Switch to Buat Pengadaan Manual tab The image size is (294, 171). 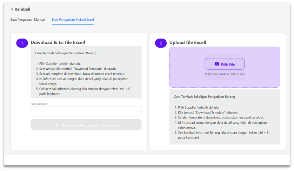27,20
